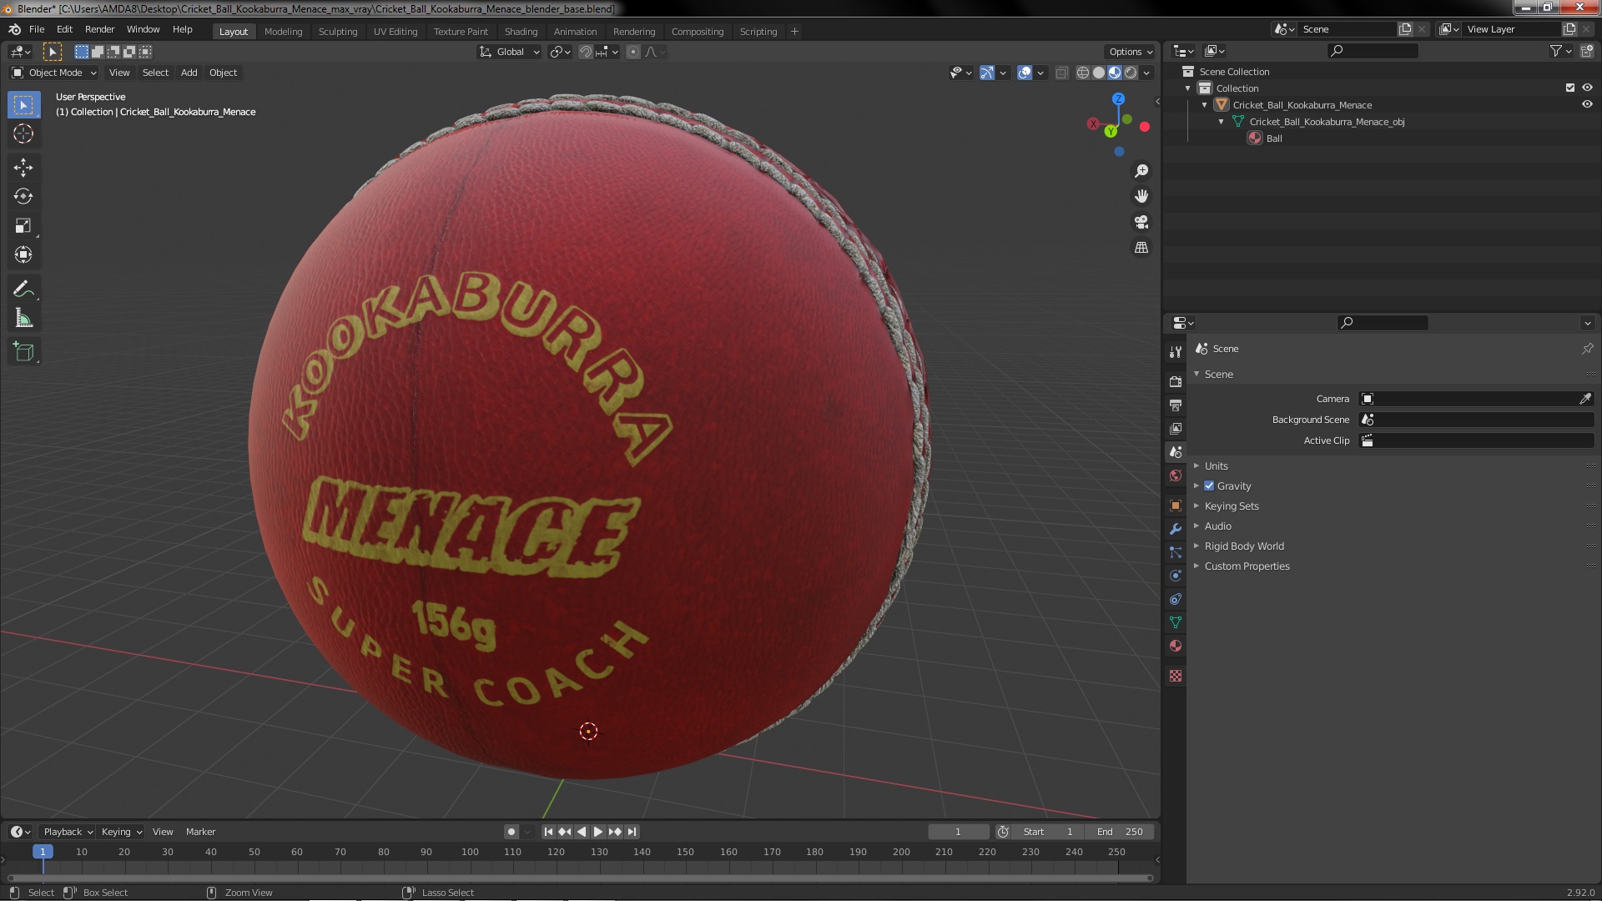Open the File menu

click(37, 29)
